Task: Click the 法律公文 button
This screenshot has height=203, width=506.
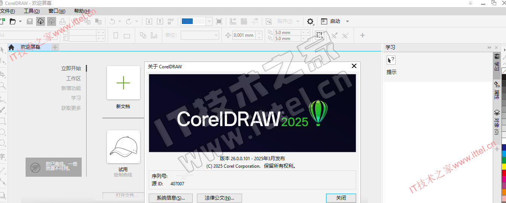Action: click(x=219, y=198)
